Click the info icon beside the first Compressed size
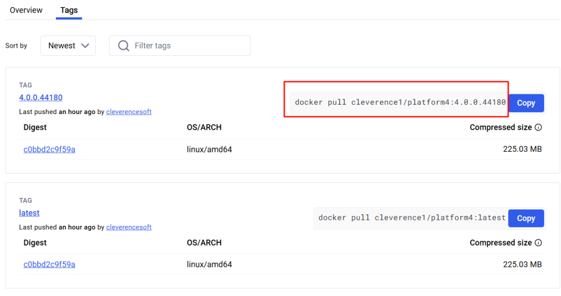This screenshot has width=561, height=296. [538, 127]
